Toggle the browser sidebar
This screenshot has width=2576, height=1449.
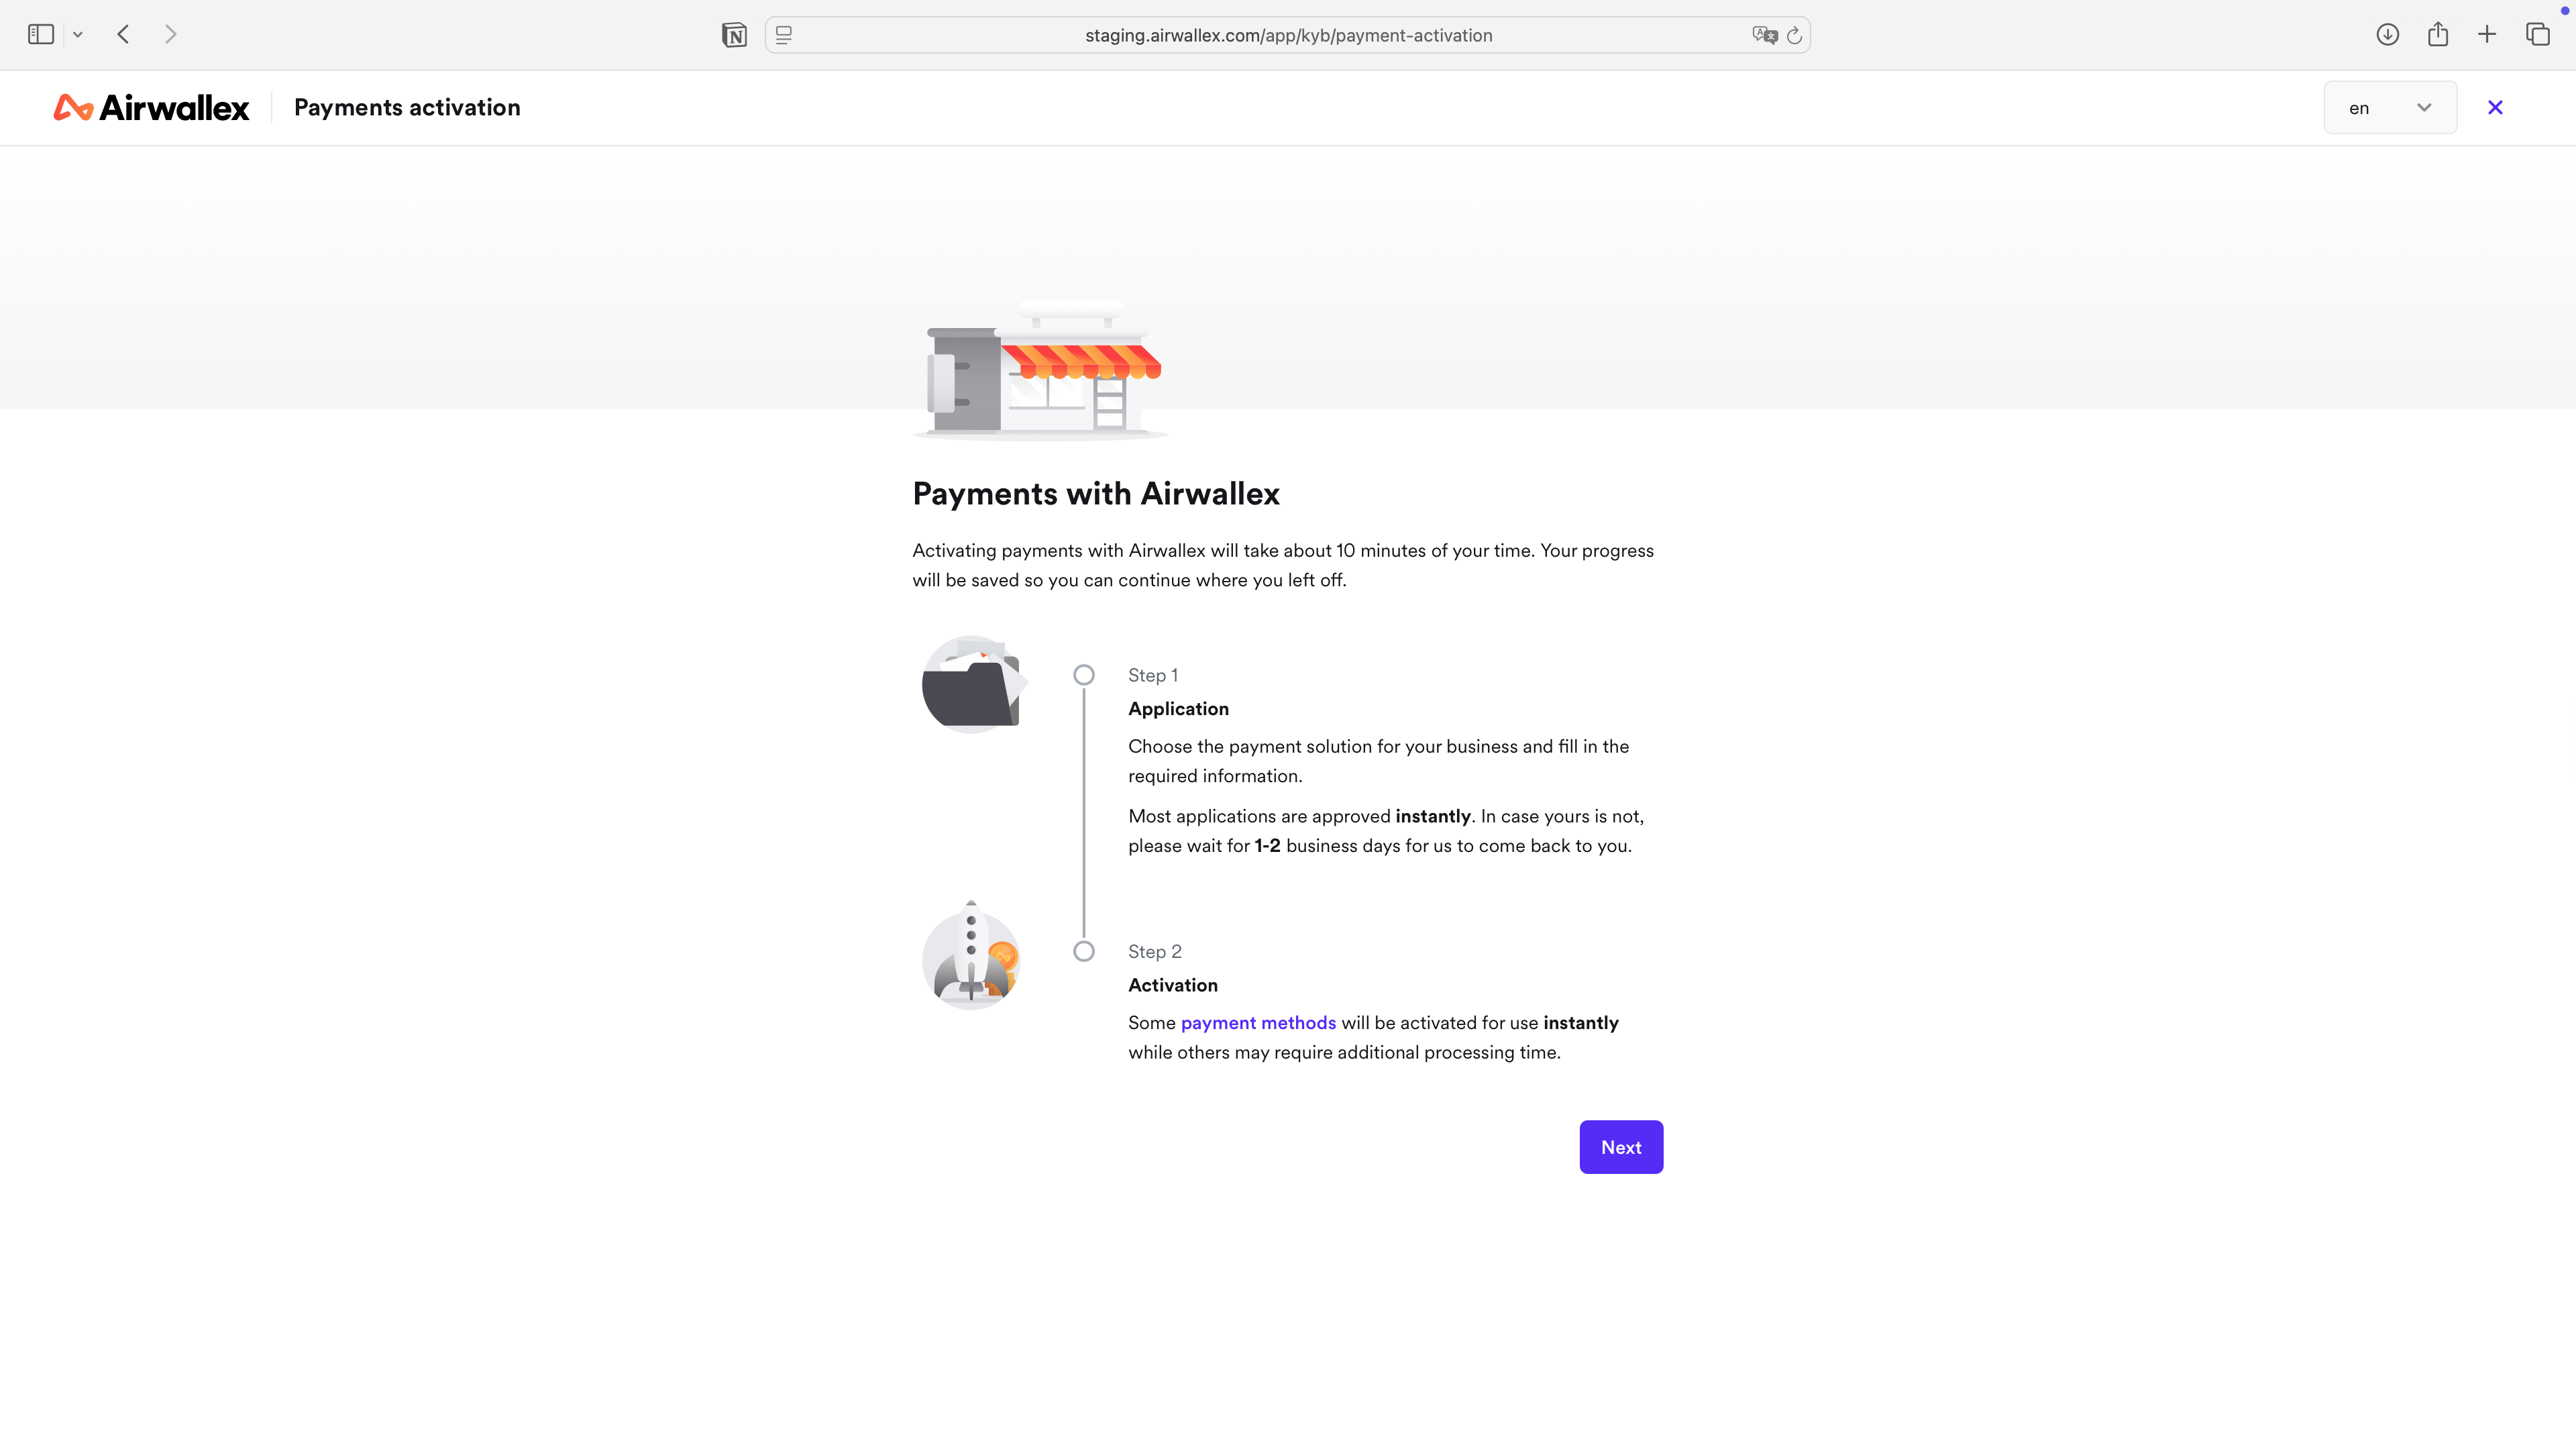pyautogui.click(x=40, y=34)
